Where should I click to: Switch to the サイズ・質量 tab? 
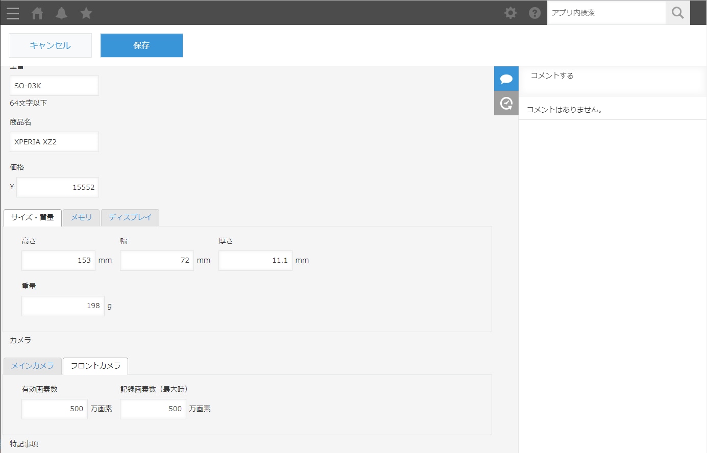33,218
